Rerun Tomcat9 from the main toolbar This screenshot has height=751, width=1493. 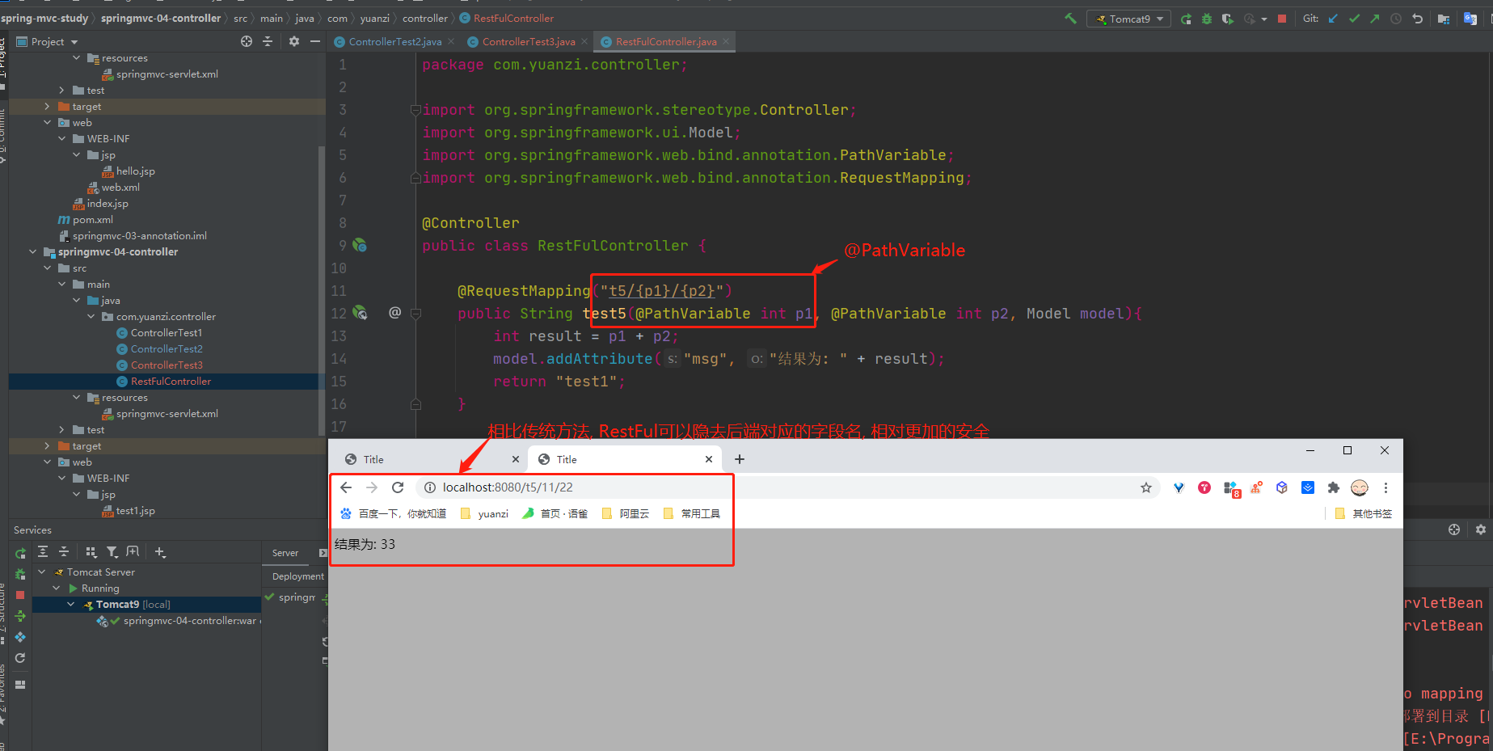(1186, 19)
